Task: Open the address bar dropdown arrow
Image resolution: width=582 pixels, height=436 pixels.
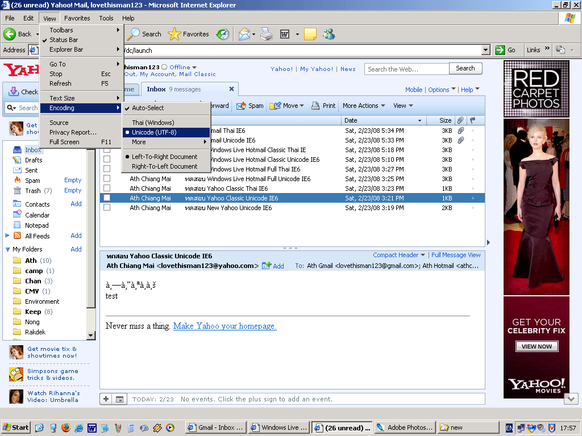Action: click(x=485, y=50)
